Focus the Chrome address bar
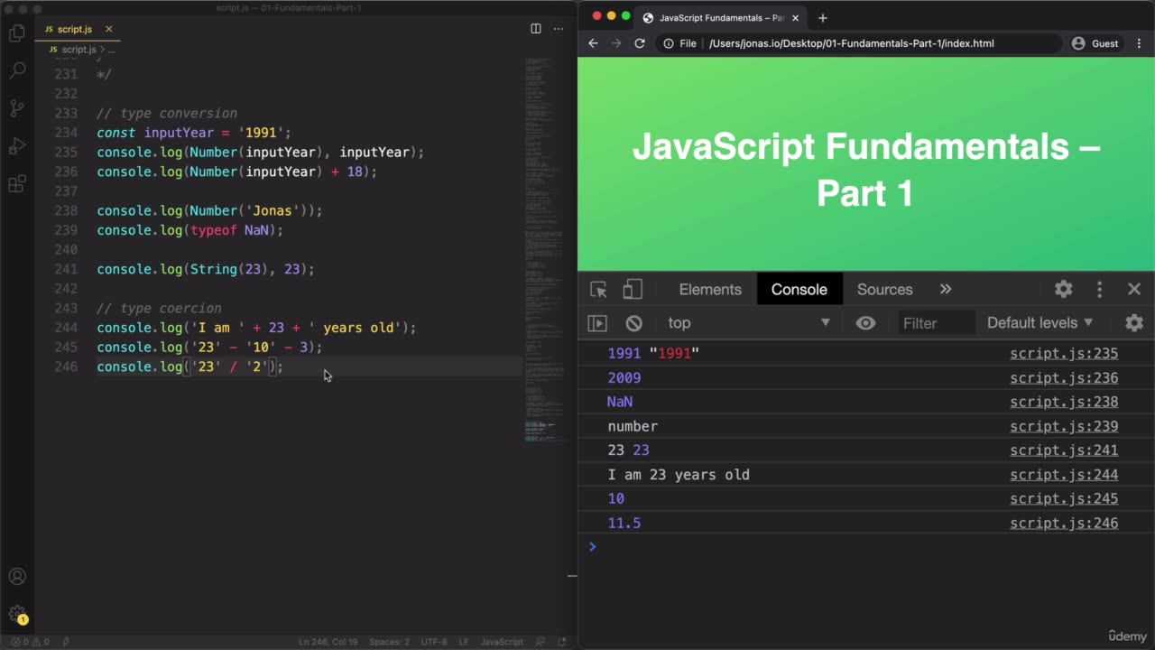Image resolution: width=1155 pixels, height=650 pixels. tap(857, 43)
